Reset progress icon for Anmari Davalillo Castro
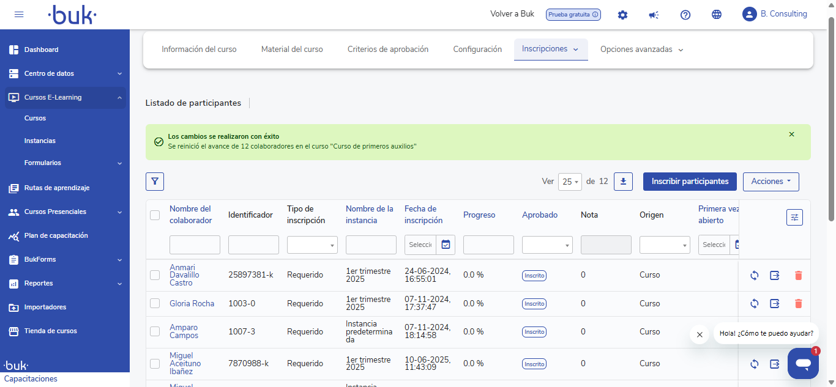The height and width of the screenshot is (387, 836). (x=754, y=276)
